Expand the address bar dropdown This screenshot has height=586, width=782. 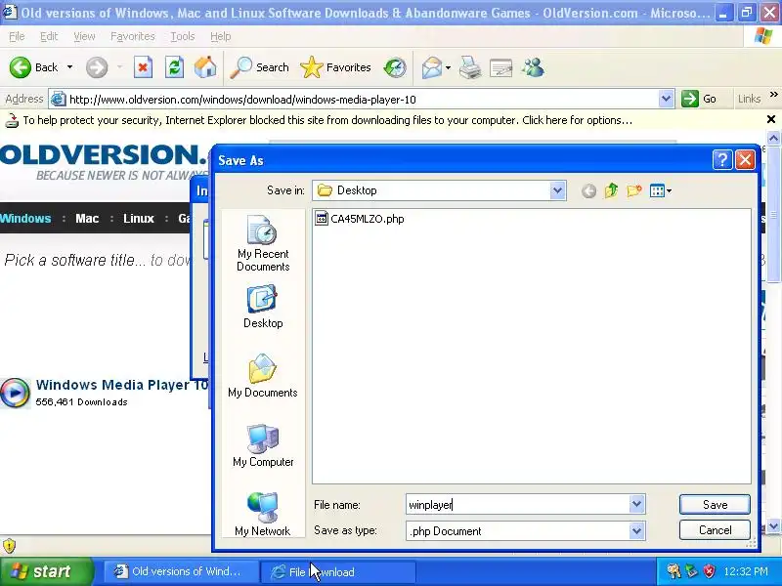(x=666, y=100)
